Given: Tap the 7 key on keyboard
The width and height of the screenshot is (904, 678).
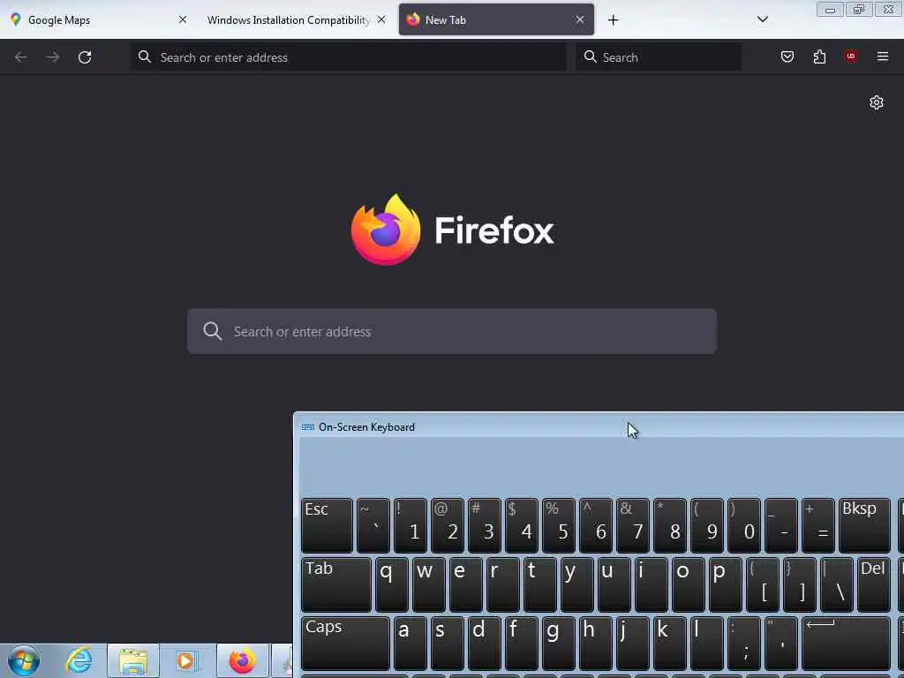Looking at the screenshot, I should point(633,526).
